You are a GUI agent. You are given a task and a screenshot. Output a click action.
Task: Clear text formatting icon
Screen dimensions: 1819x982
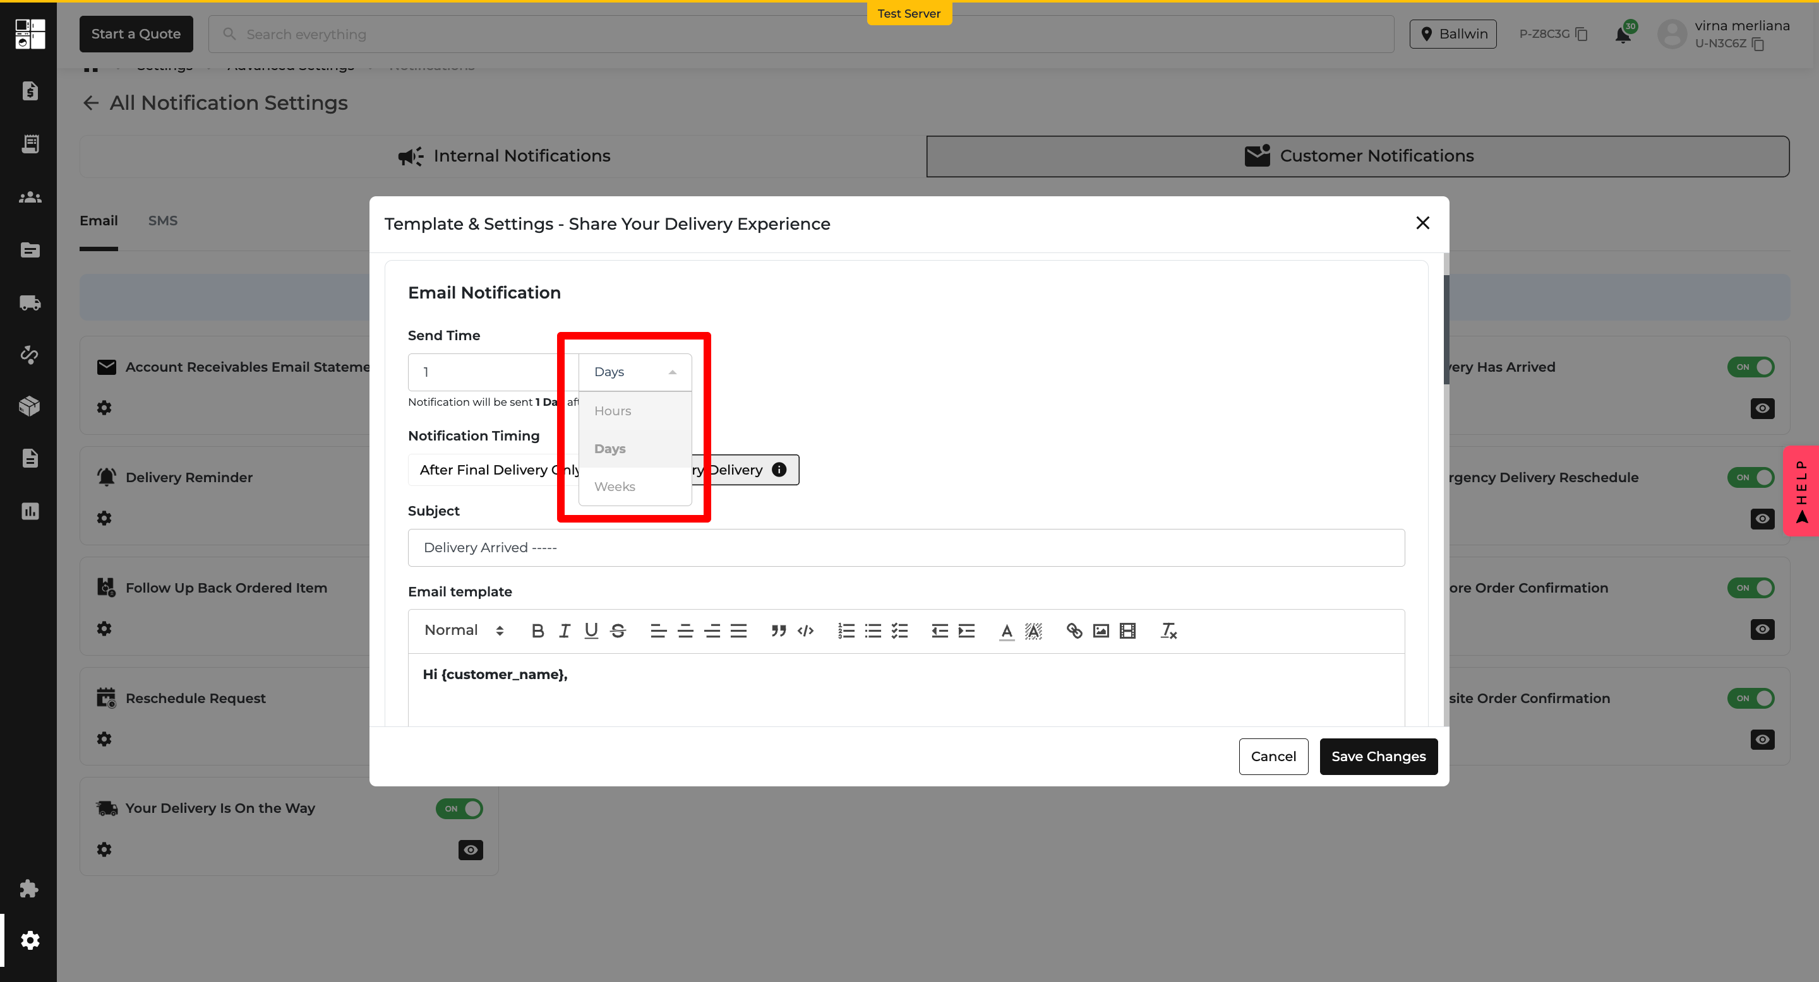[1168, 630]
